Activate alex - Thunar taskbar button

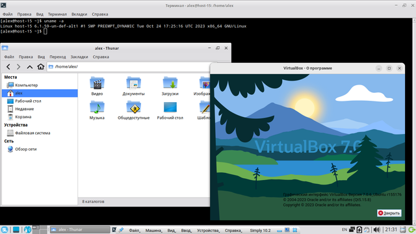[x=80, y=229]
